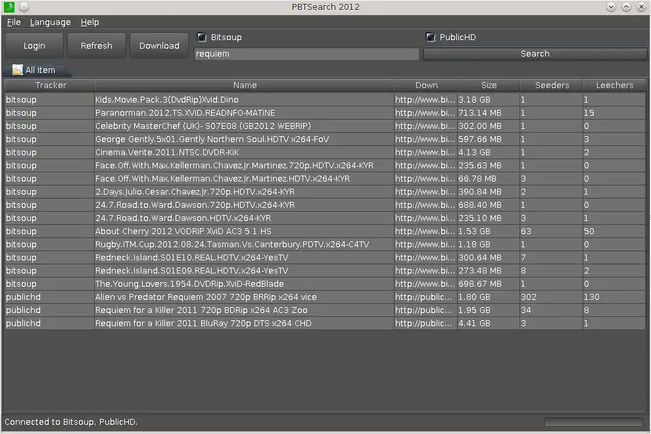
Task: Minimize the PBTSearch 2012 window
Action: 611,7
